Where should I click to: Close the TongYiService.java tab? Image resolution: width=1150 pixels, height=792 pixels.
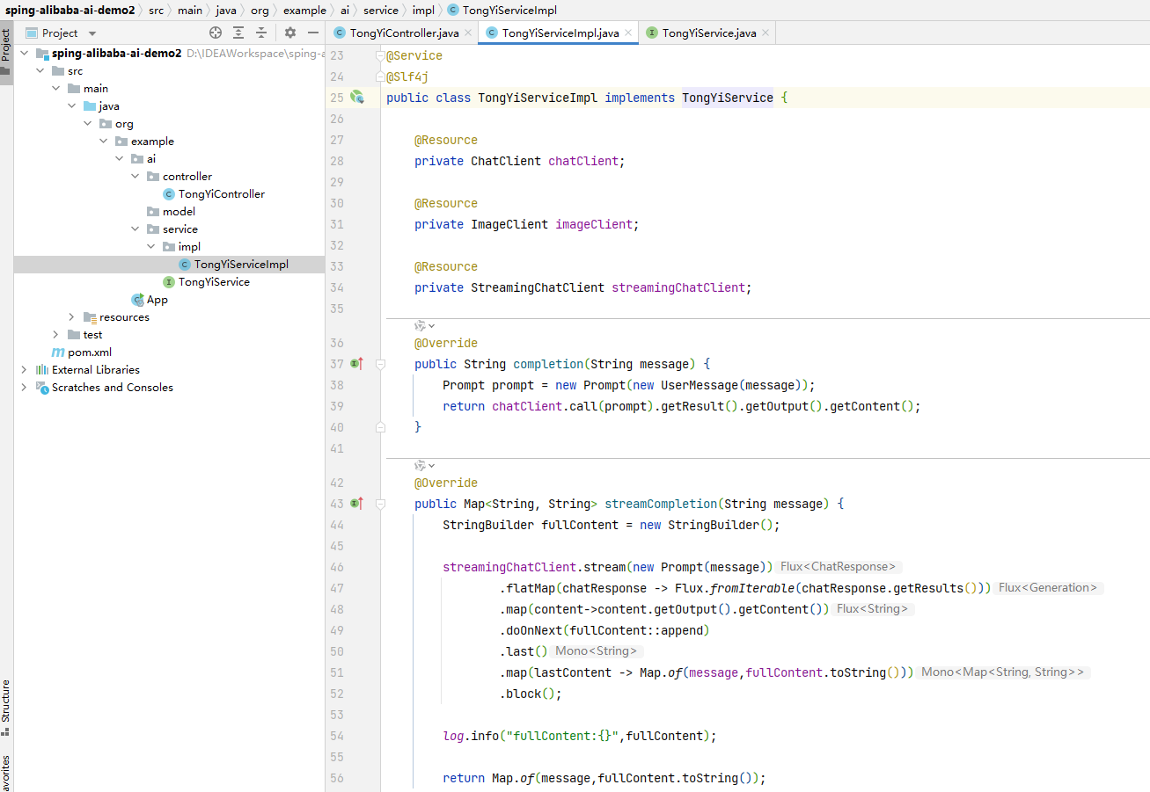[x=765, y=33]
